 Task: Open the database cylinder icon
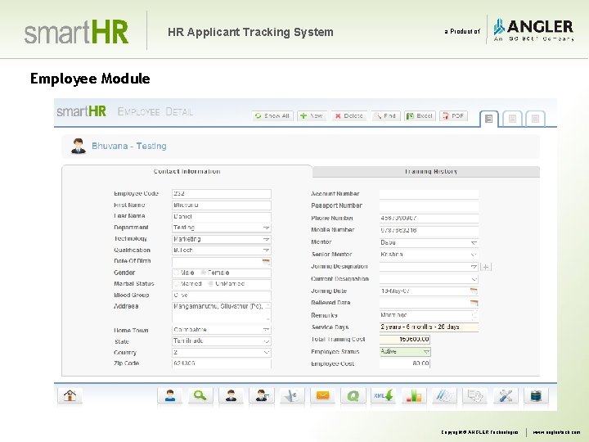tap(536, 396)
